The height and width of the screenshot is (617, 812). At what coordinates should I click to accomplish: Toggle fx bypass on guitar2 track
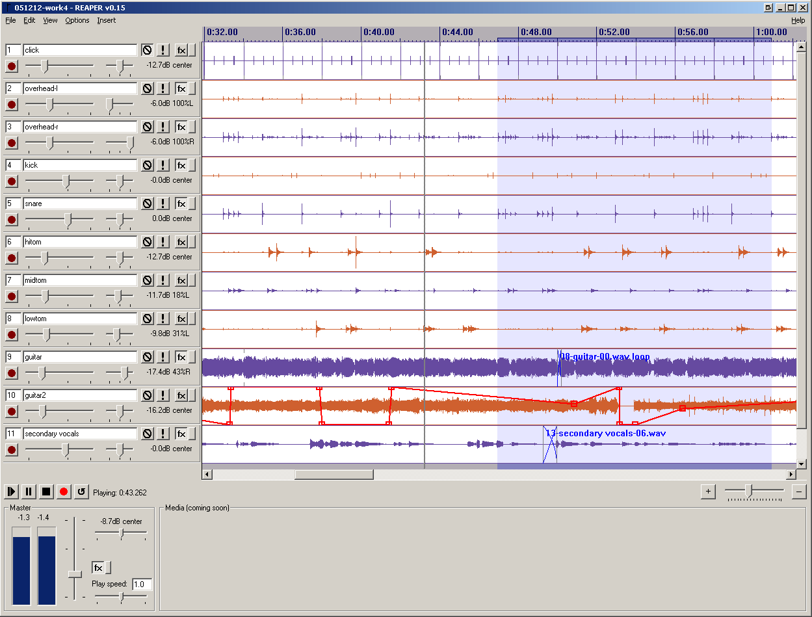point(192,395)
